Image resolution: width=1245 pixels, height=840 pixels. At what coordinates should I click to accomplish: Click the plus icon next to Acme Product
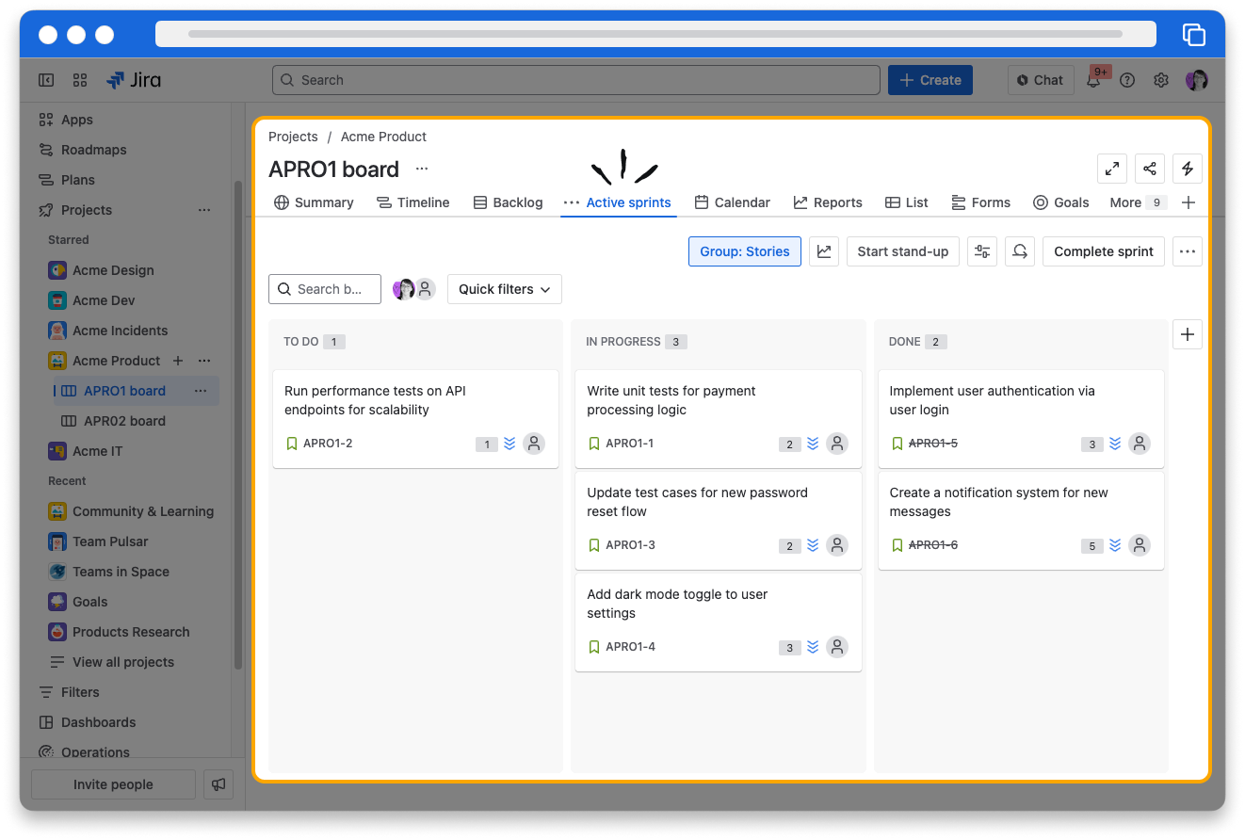click(x=178, y=361)
